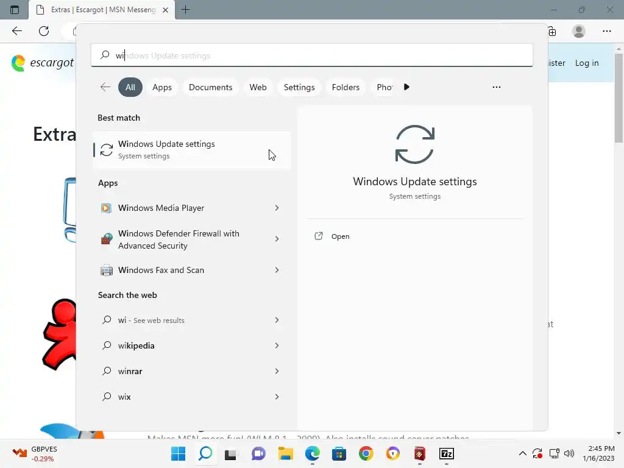Open the orange shield app in taskbar

click(393, 453)
